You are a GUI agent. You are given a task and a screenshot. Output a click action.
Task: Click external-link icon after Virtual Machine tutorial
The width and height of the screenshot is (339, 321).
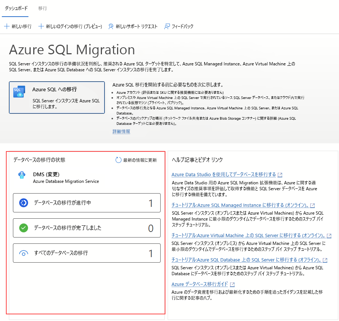[x=329, y=236]
